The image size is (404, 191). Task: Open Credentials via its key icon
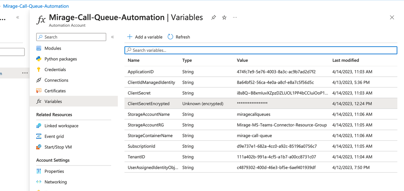click(39, 70)
